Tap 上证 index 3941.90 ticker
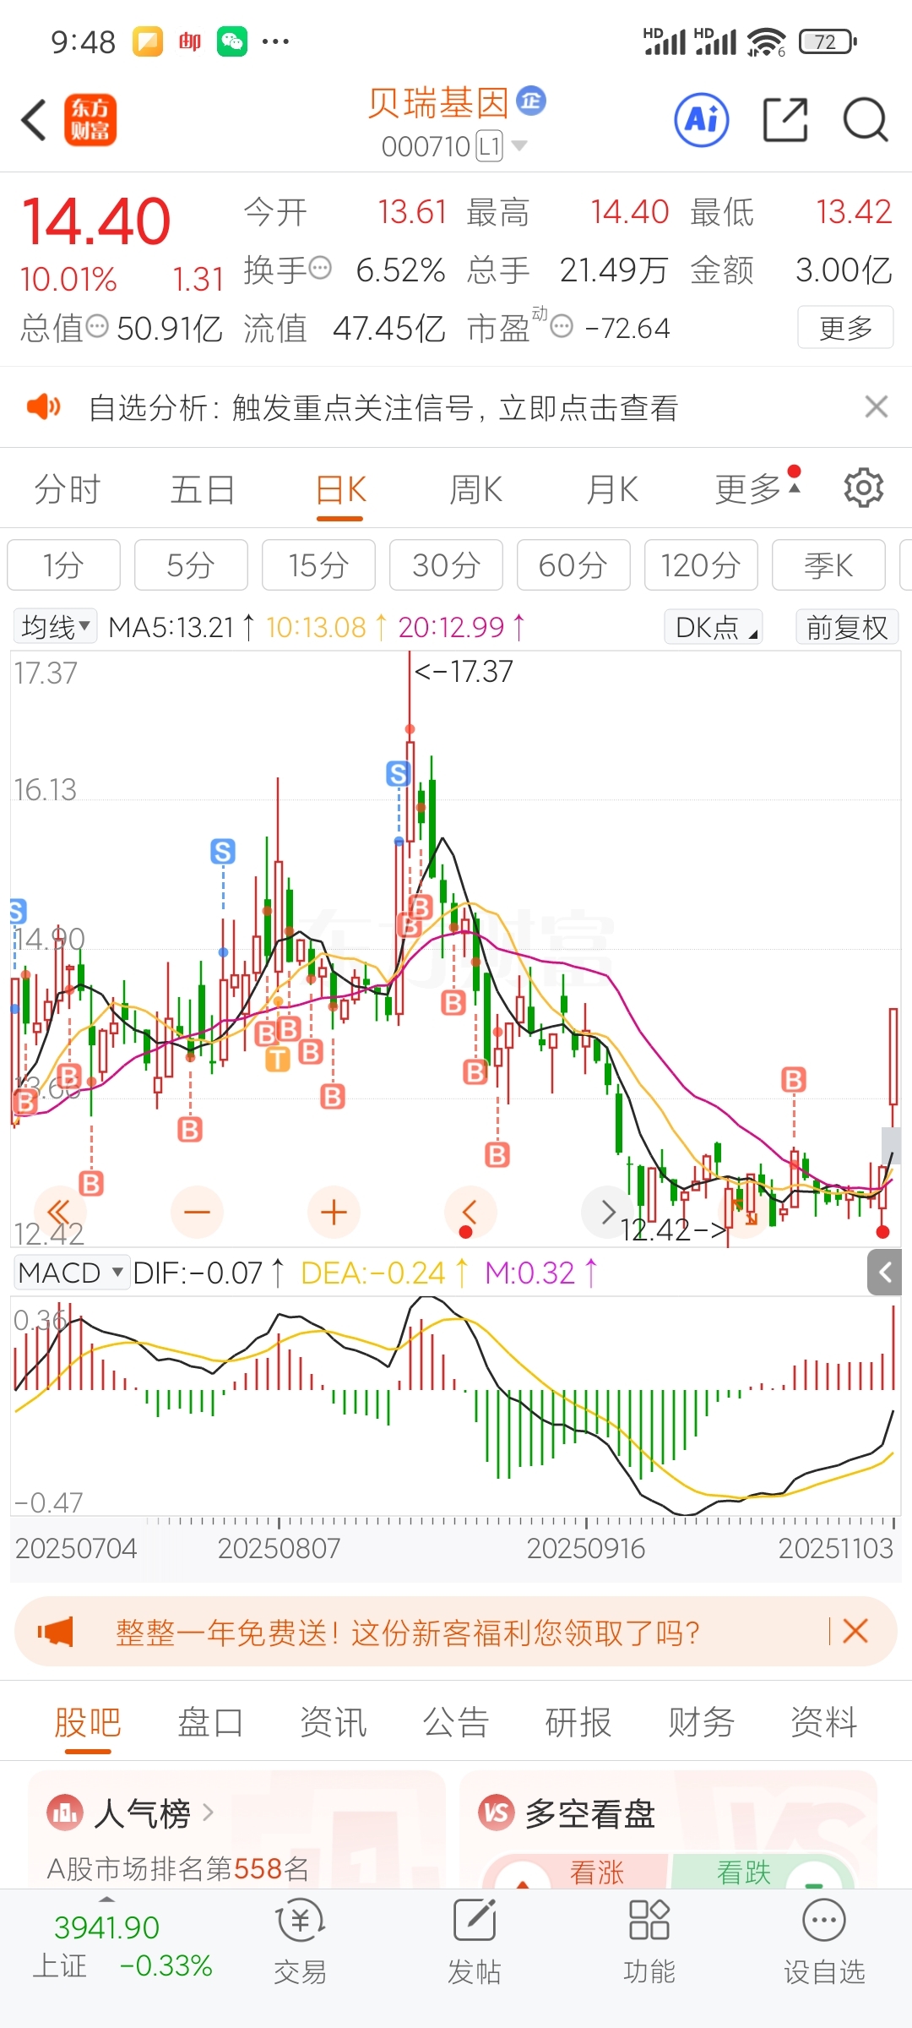Screen dimensions: 912x2028 pos(122,1945)
